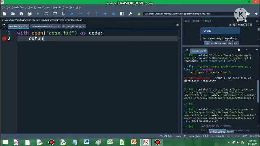Viewport: 260px width, 146px height.
Task: Close the Console 1/A tab
Action: (x=205, y=51)
